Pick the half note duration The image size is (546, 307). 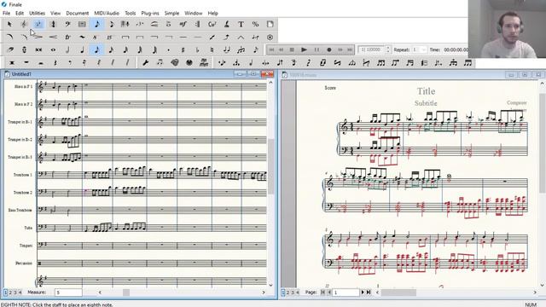tap(67, 49)
